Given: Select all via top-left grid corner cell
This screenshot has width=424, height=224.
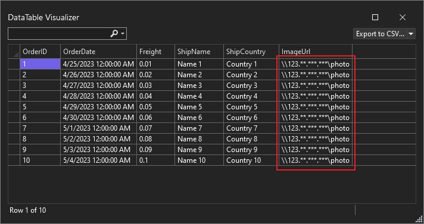Looking at the screenshot, I should 14,52.
